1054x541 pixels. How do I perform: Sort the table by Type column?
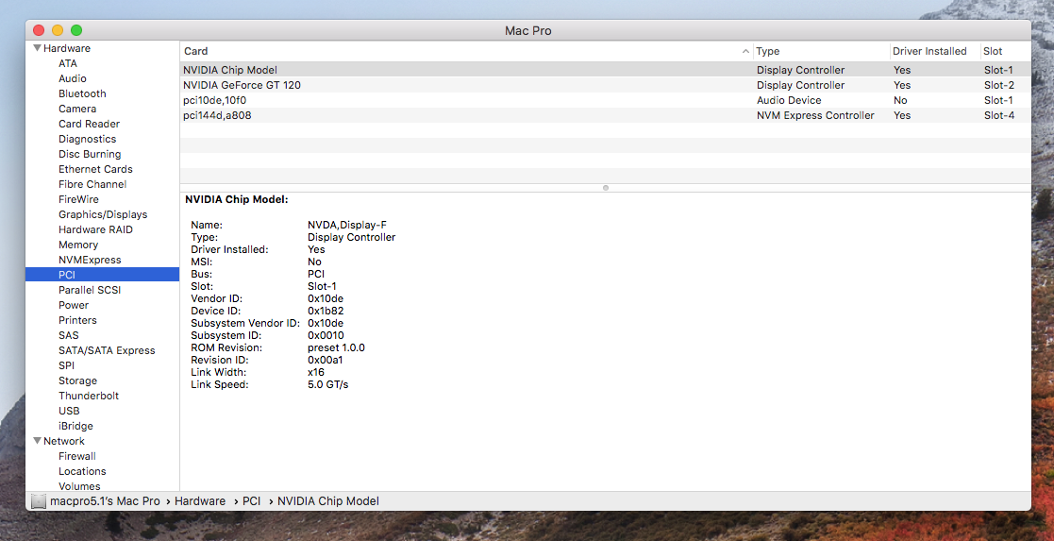tap(768, 51)
